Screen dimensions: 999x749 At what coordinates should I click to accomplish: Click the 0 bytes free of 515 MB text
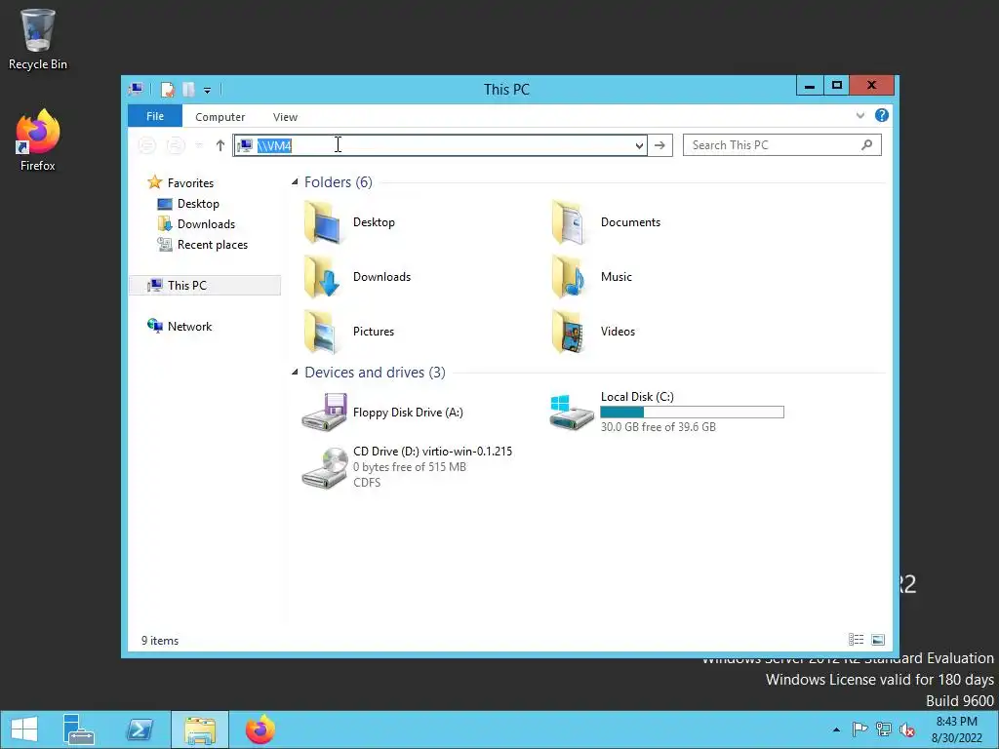[410, 467]
